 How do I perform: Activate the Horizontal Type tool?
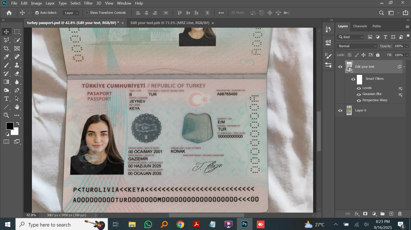6,99
